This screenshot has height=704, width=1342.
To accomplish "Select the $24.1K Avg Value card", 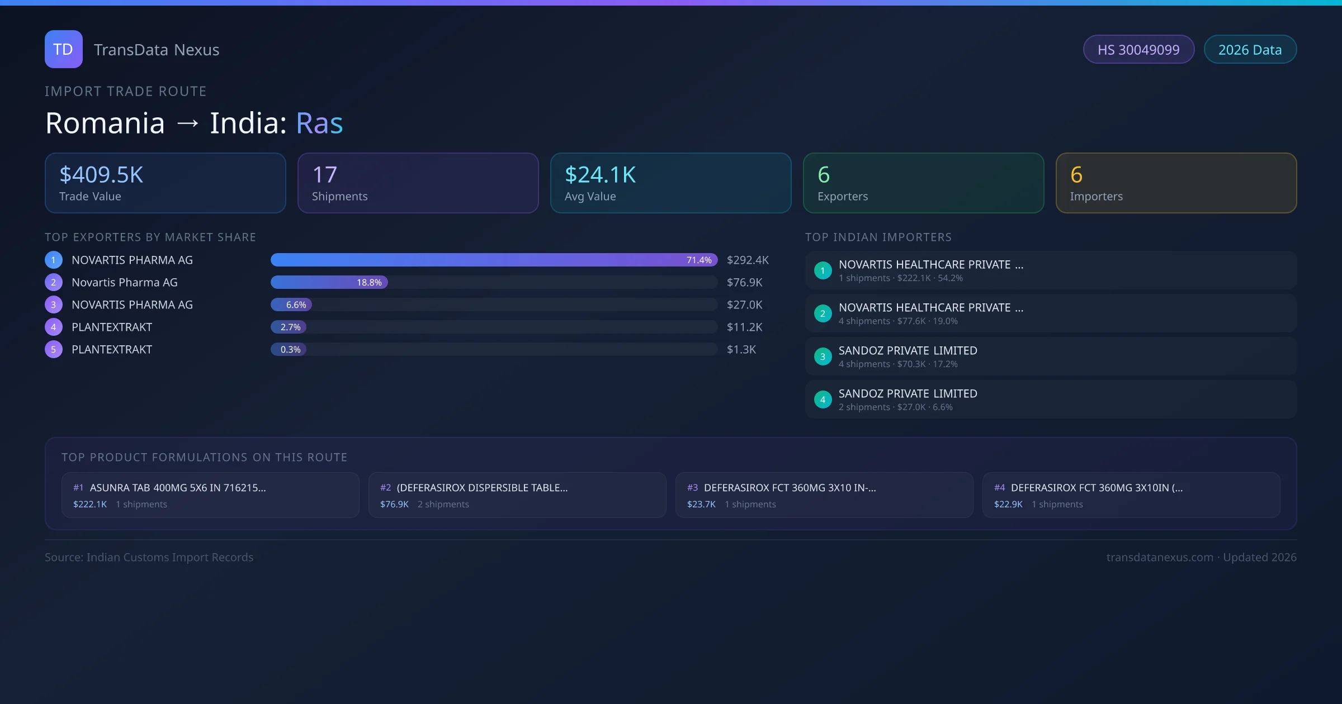I will point(670,183).
